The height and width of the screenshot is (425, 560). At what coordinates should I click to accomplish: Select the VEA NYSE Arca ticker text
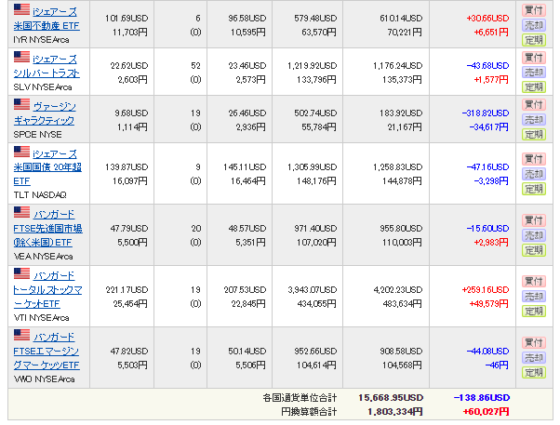(43, 257)
